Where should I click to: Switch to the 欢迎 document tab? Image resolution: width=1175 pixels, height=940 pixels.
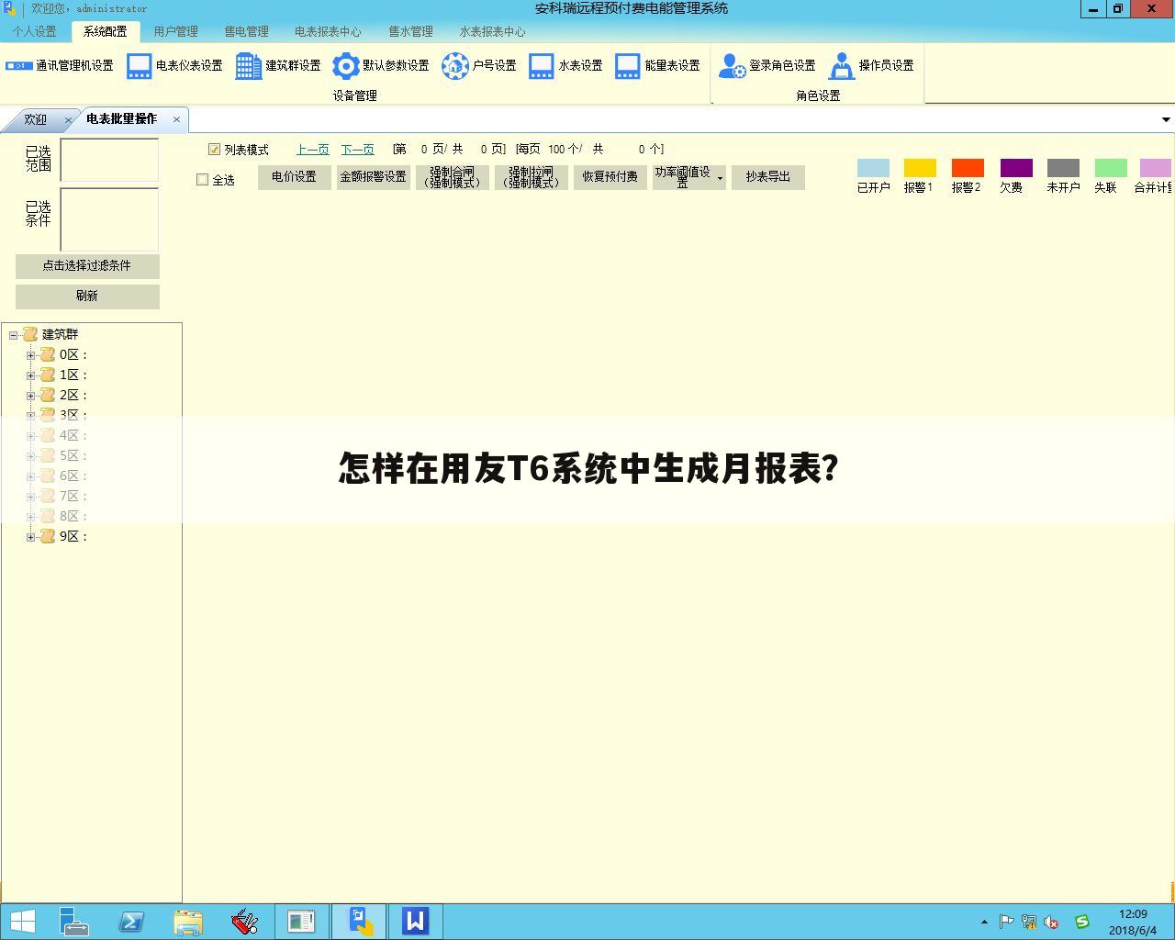[x=35, y=120]
